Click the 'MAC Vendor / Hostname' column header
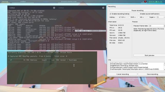Viewport: 165px width, 92px height. [67, 60]
